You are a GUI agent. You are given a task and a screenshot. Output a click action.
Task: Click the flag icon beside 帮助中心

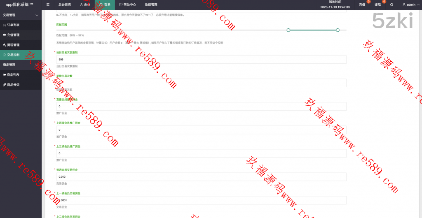coord(121,5)
